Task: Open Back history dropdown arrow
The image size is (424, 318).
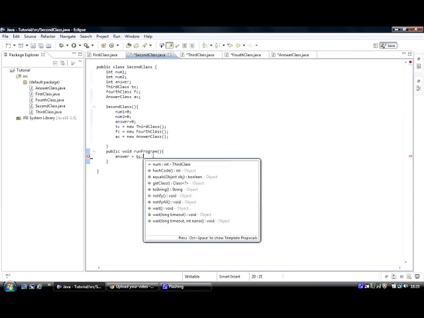Action: (244, 46)
